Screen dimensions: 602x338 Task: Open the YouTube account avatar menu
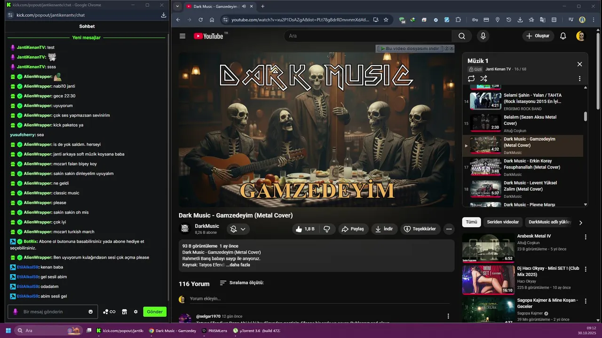(x=580, y=36)
